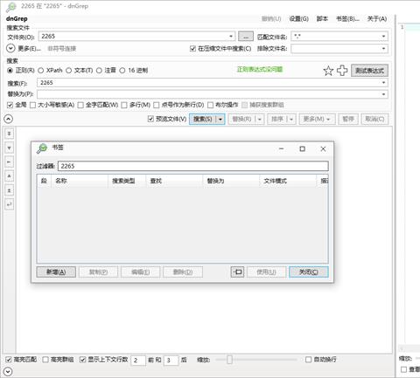This screenshot has height=378, width=420.
Task: Collapse search panel with circled up arrow
Action: (9, 119)
